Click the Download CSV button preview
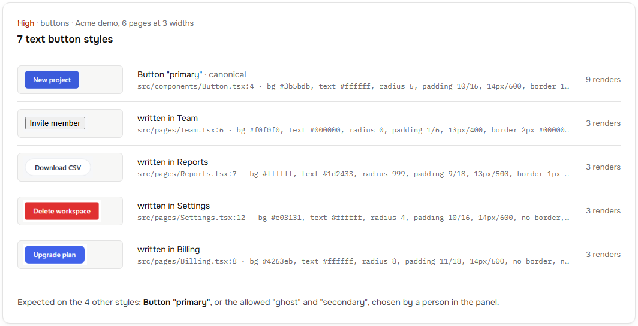 (x=58, y=167)
